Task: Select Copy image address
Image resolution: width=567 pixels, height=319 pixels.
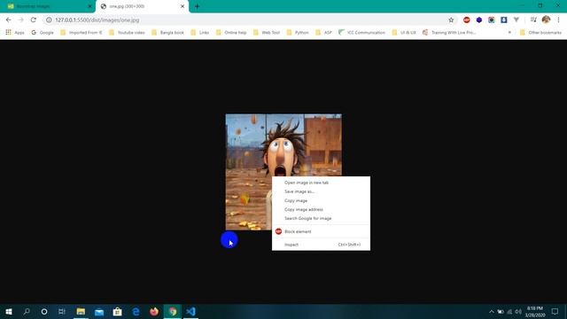Action: click(321, 209)
